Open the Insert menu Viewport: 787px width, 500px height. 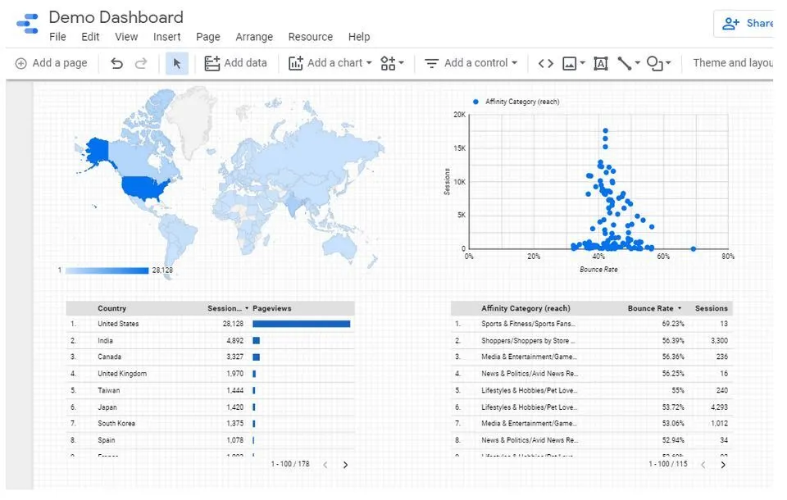[166, 37]
